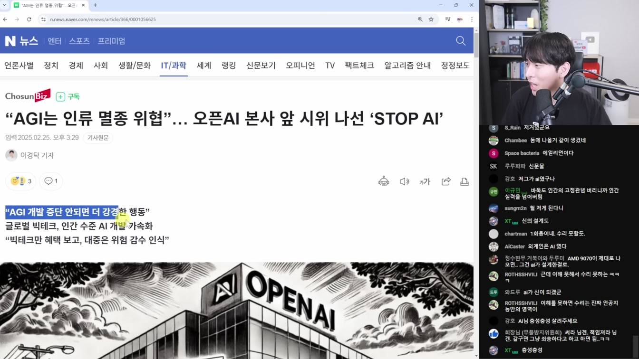639x359 pixels.
Task: Go to 스포츠 section
Action: [x=79, y=41]
